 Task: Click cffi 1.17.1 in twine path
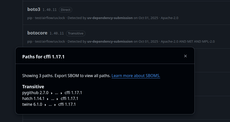pyautogui.click(x=67, y=104)
